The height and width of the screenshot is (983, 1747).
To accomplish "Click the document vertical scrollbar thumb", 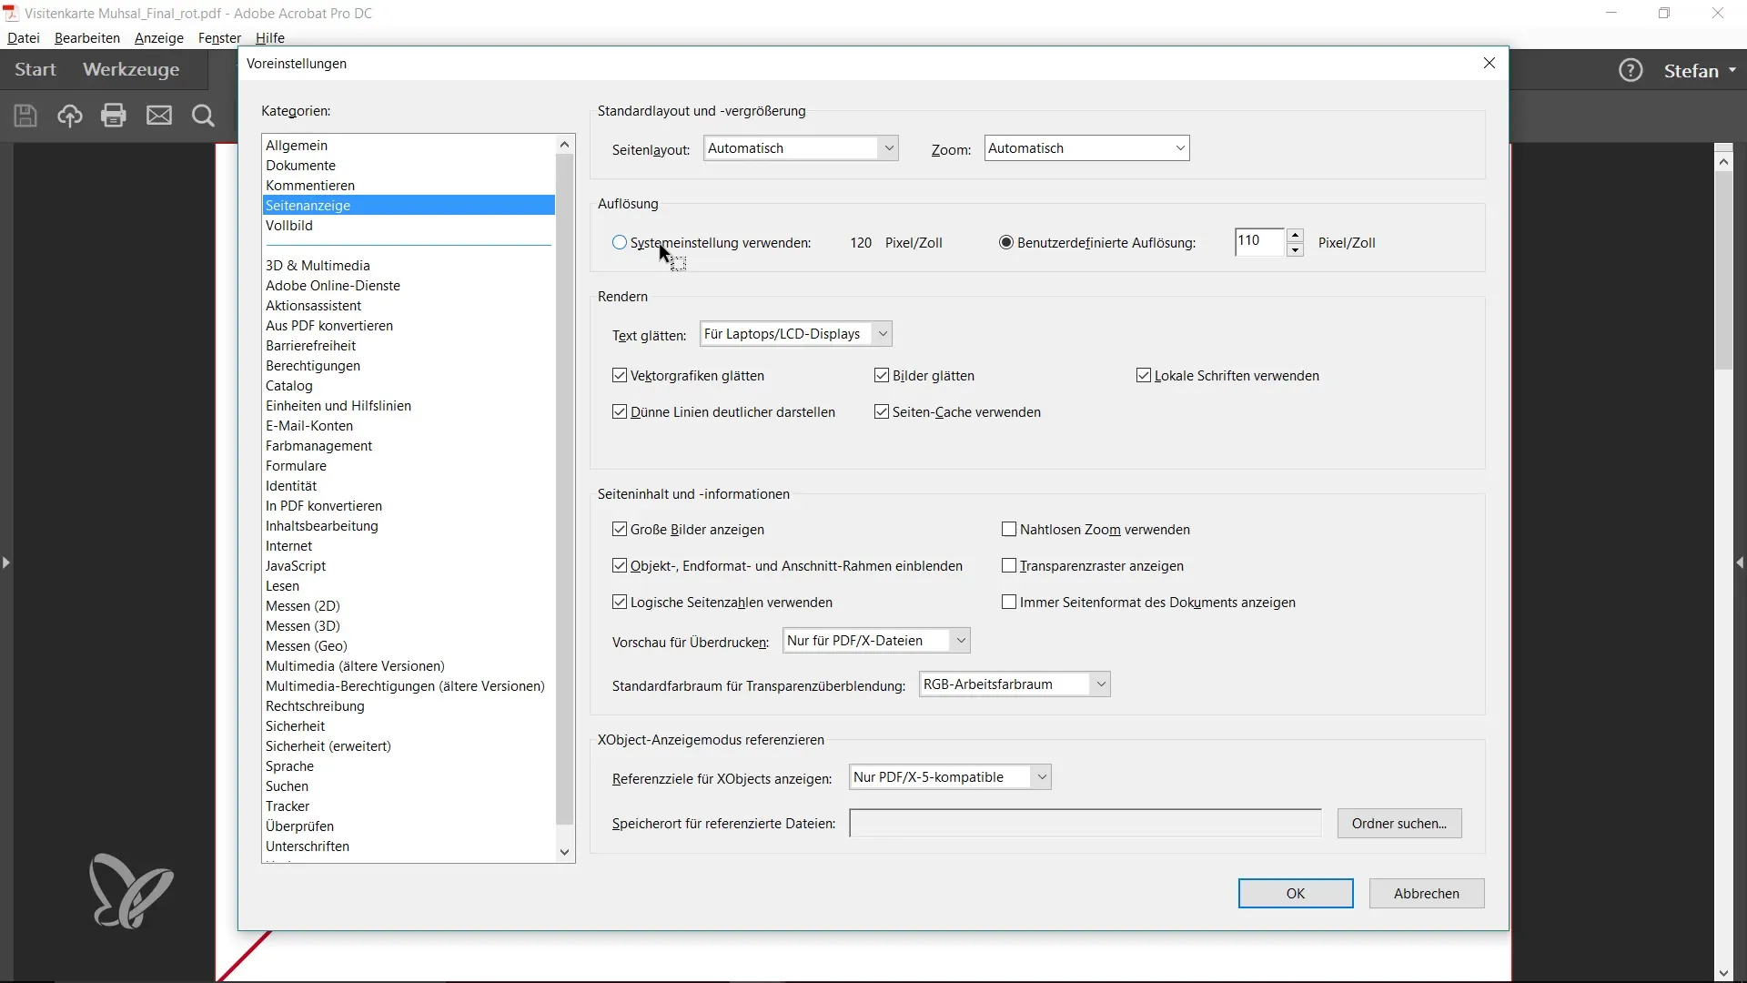I will [x=1723, y=270].
